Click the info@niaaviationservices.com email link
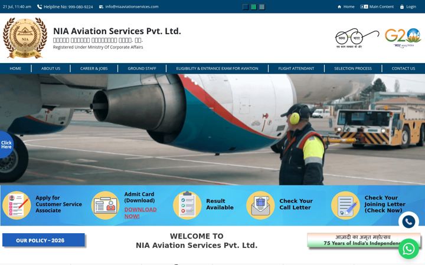The width and height of the screenshot is (425, 265). point(132,6)
